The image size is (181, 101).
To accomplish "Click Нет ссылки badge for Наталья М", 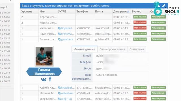I will tap(140, 93).
